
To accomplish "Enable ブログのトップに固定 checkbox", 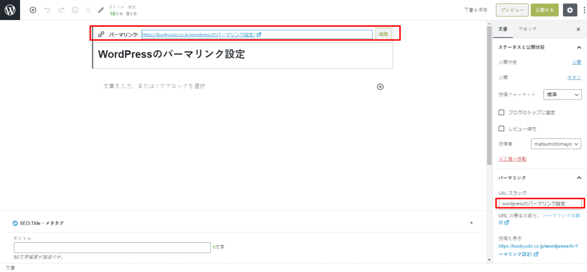I will click(x=502, y=113).
